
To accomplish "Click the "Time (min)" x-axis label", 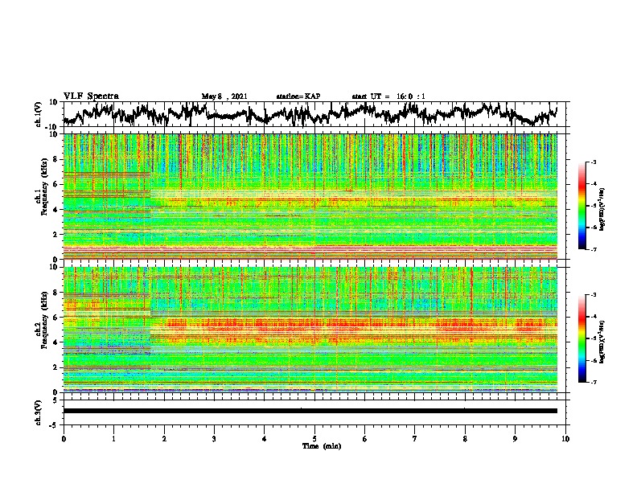I will coord(322,446).
